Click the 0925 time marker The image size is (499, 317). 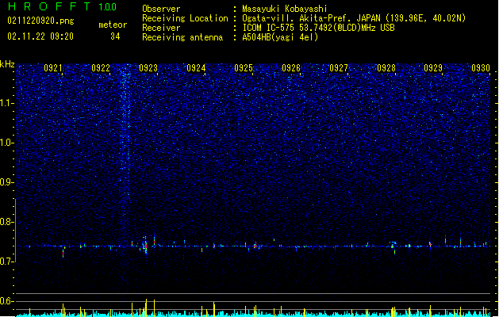tap(244, 68)
